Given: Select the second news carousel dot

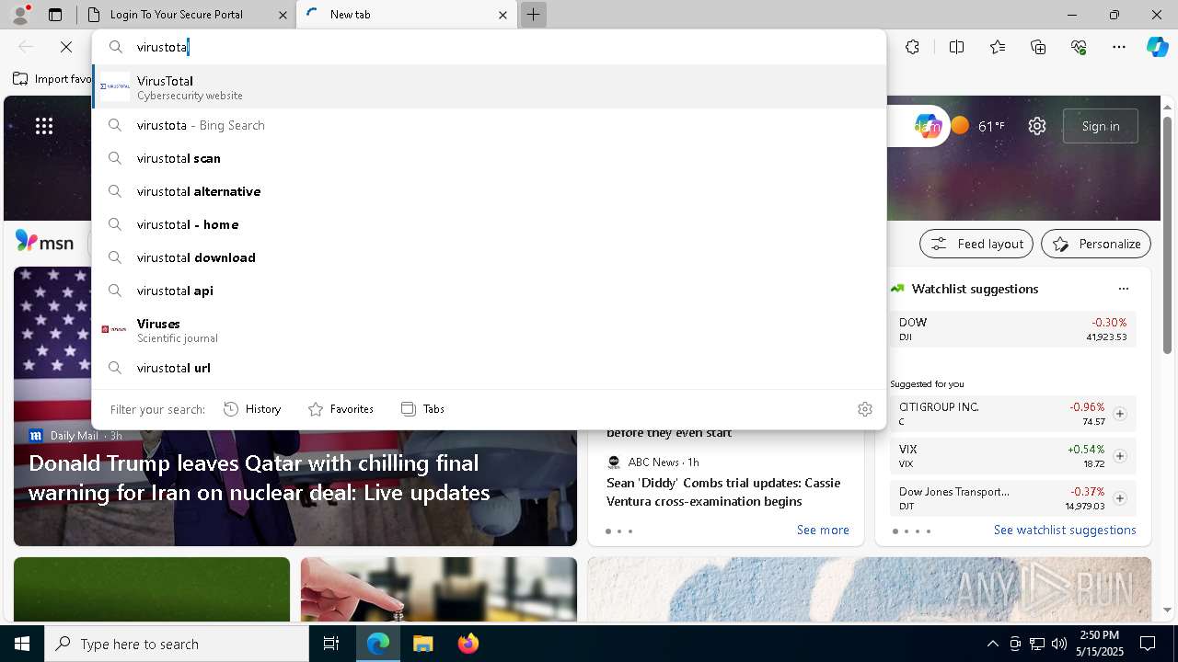Looking at the screenshot, I should tap(619, 531).
